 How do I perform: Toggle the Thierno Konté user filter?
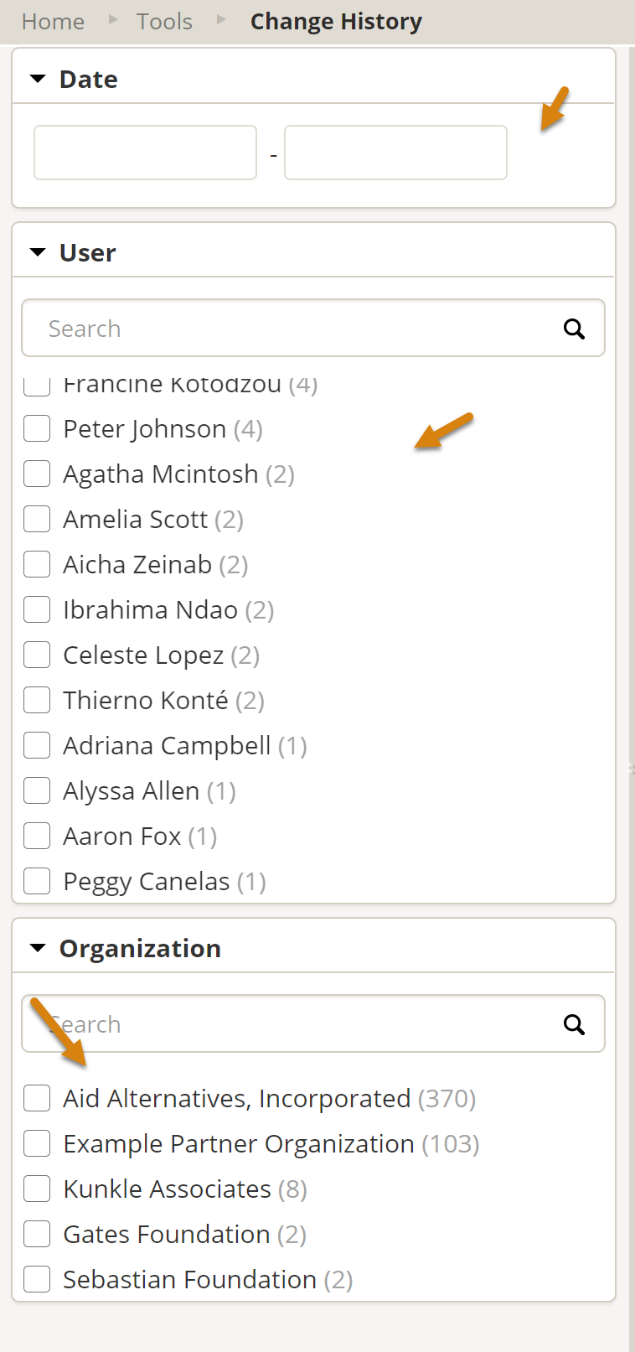pos(37,700)
